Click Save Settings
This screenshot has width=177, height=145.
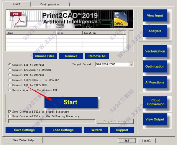(x=24, y=130)
